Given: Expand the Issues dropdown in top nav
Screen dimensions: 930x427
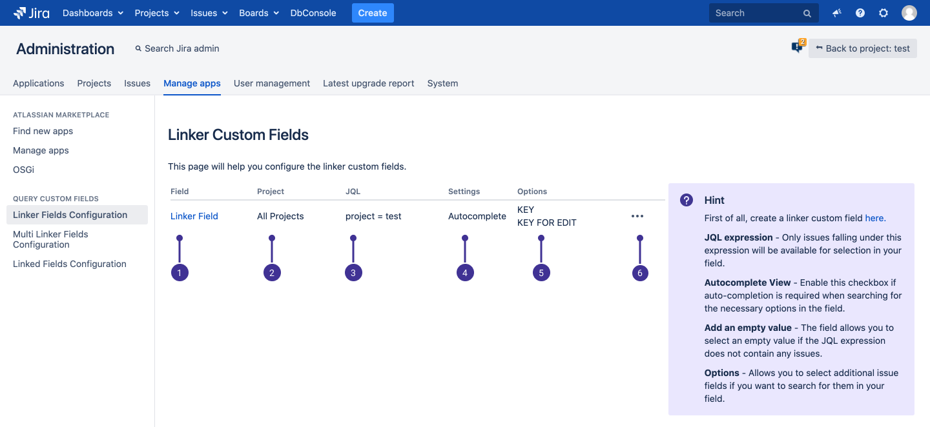Looking at the screenshot, I should 209,13.
